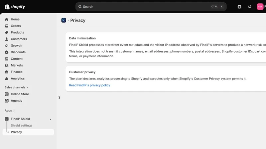266x149 pixels.
Task: Click the Finance bank icon
Action: pyautogui.click(x=7, y=72)
